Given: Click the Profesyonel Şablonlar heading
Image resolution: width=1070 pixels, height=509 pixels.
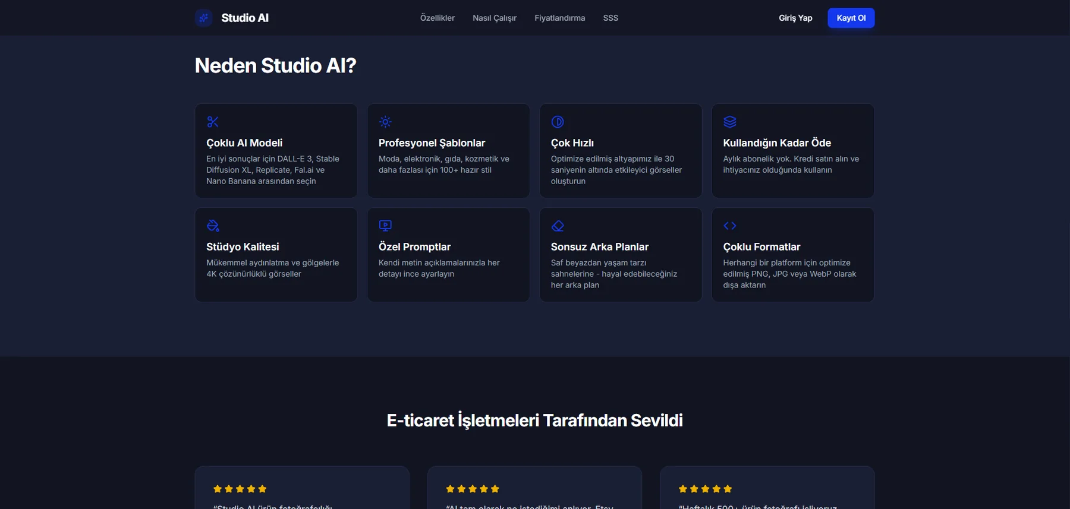Looking at the screenshot, I should tap(432, 143).
